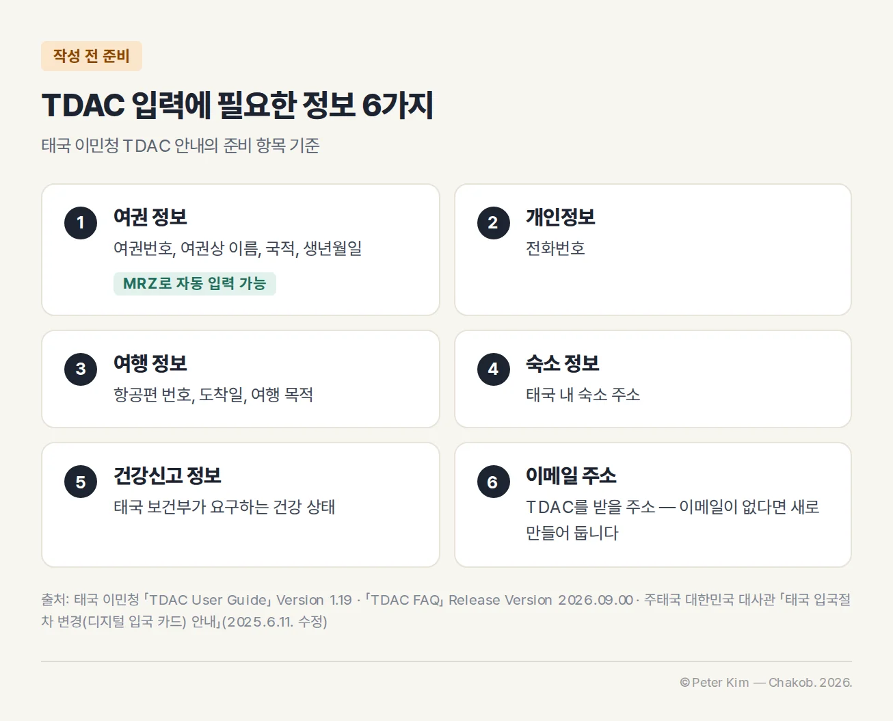The image size is (893, 721).
Task: Click the '건강신고 정보' card heading
Action: tap(168, 475)
